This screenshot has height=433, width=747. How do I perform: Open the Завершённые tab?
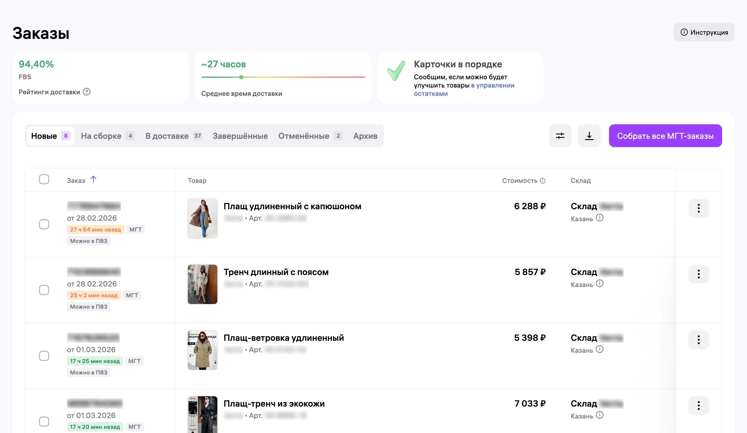(x=240, y=136)
